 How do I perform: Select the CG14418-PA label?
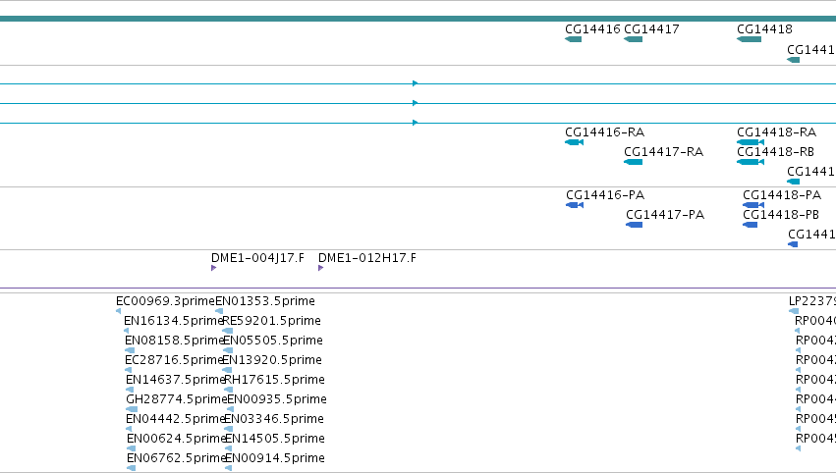click(x=782, y=195)
